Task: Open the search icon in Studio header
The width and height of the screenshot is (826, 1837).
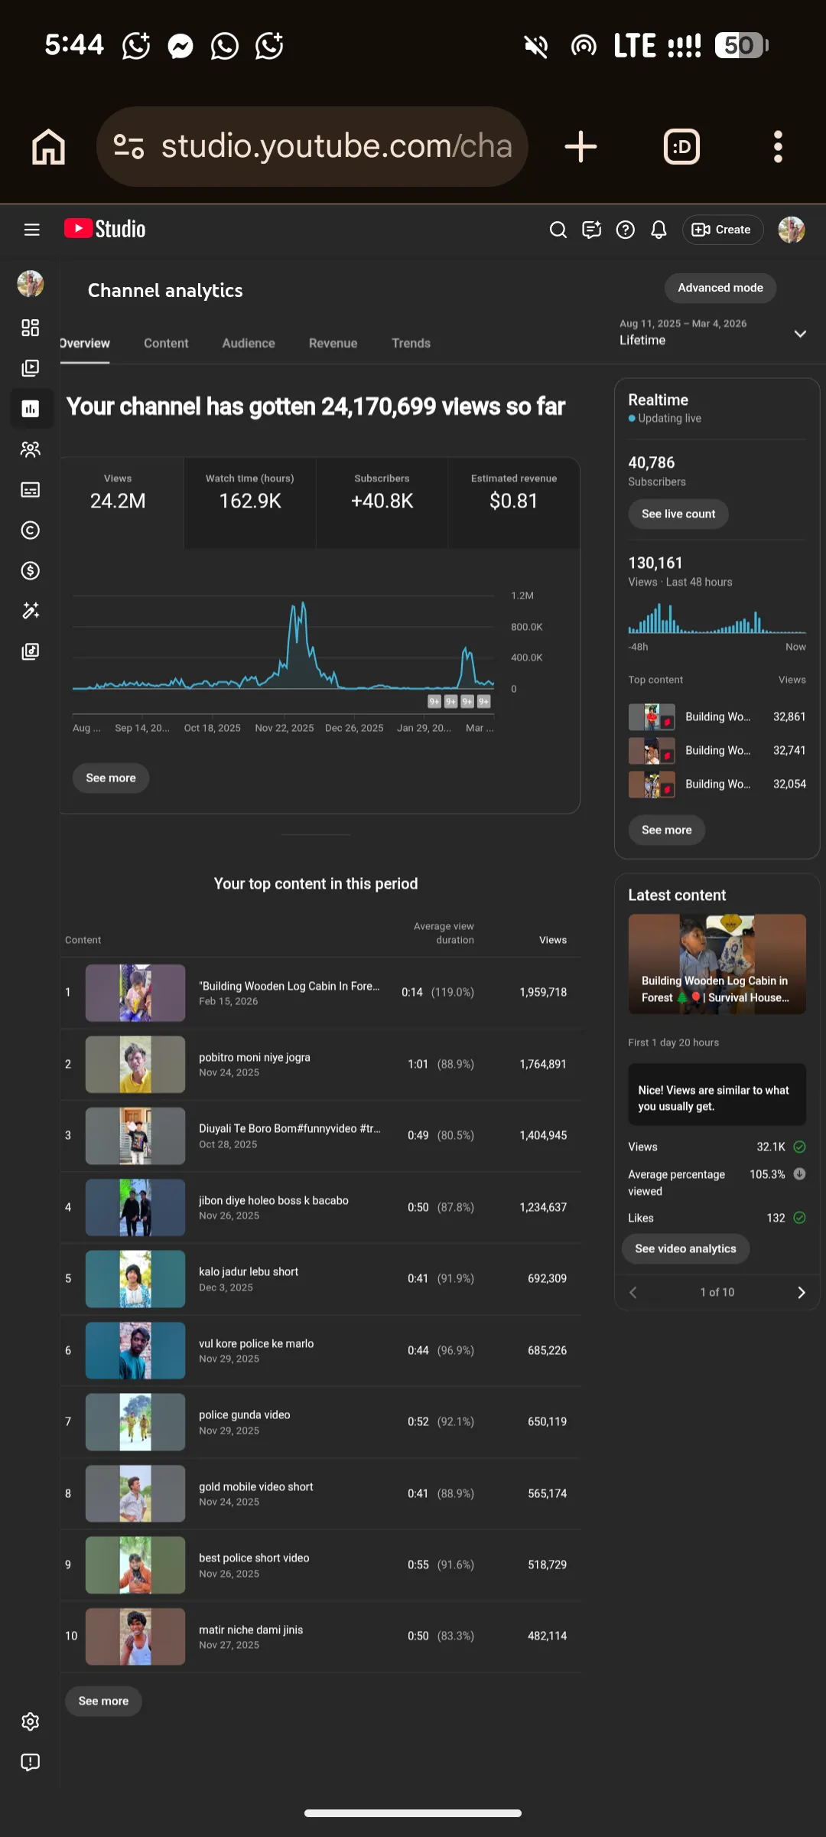Action: click(558, 230)
